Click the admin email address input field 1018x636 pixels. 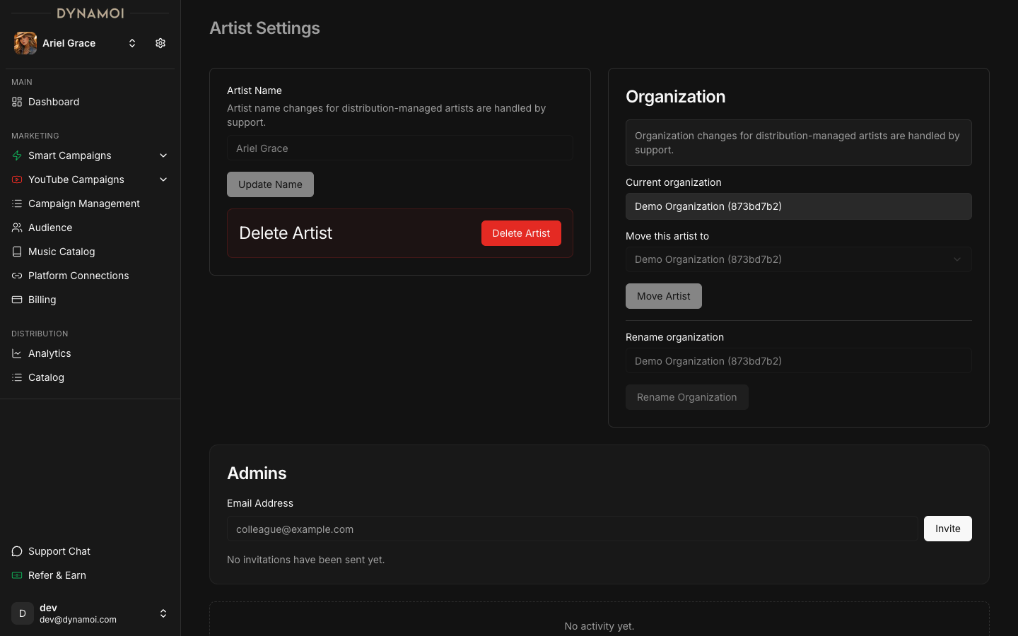click(x=573, y=529)
